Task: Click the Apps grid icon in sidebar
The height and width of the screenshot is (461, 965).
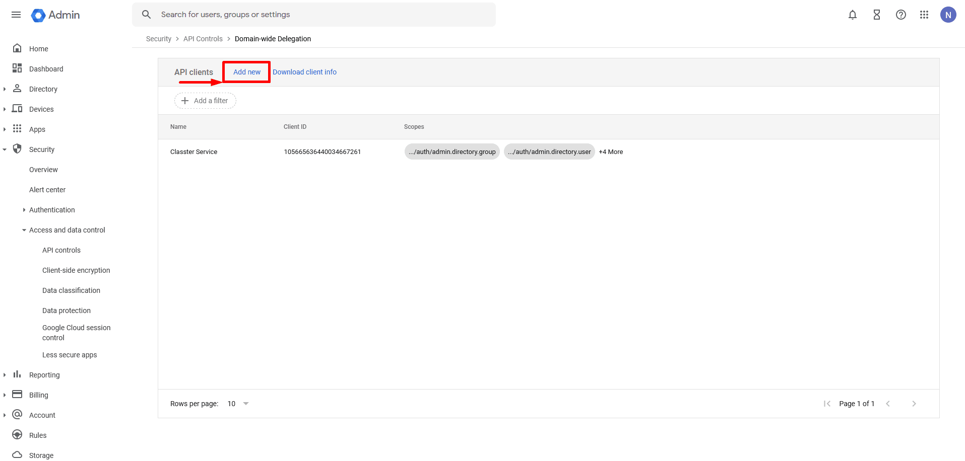Action: click(x=17, y=129)
